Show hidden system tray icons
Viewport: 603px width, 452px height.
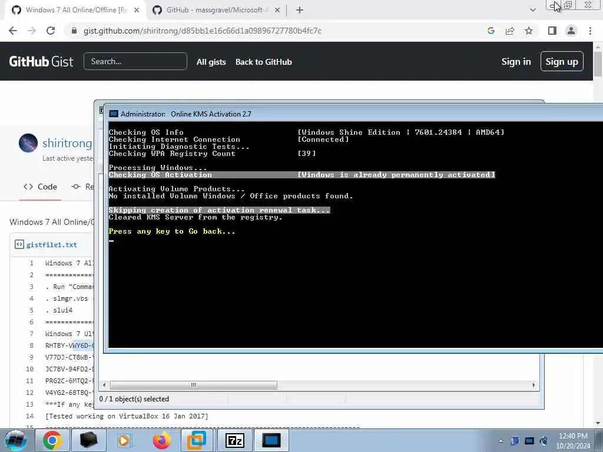[501, 441]
